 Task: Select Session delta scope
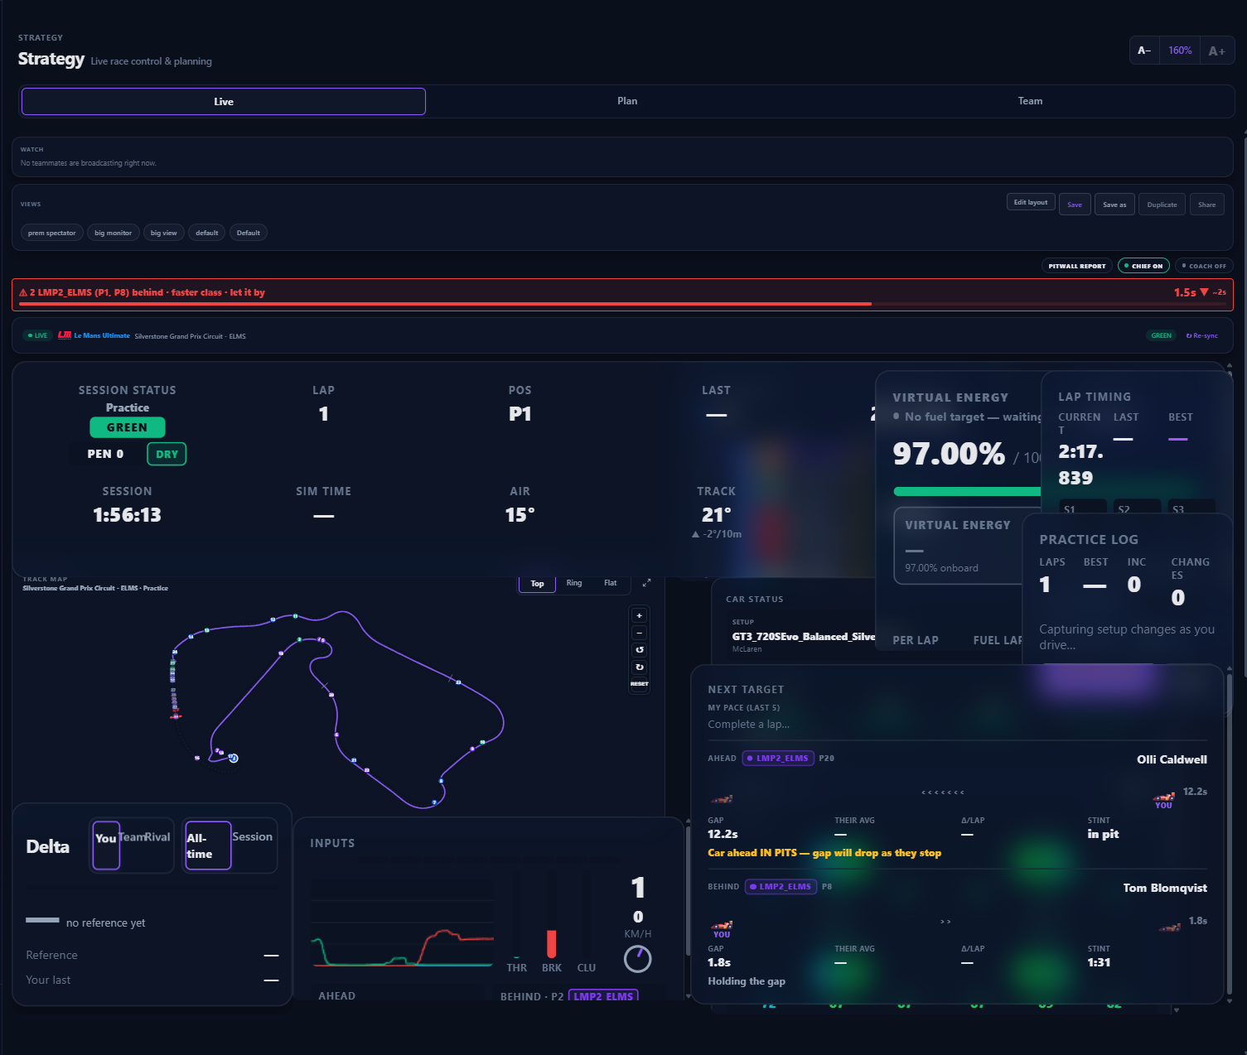pyautogui.click(x=253, y=837)
